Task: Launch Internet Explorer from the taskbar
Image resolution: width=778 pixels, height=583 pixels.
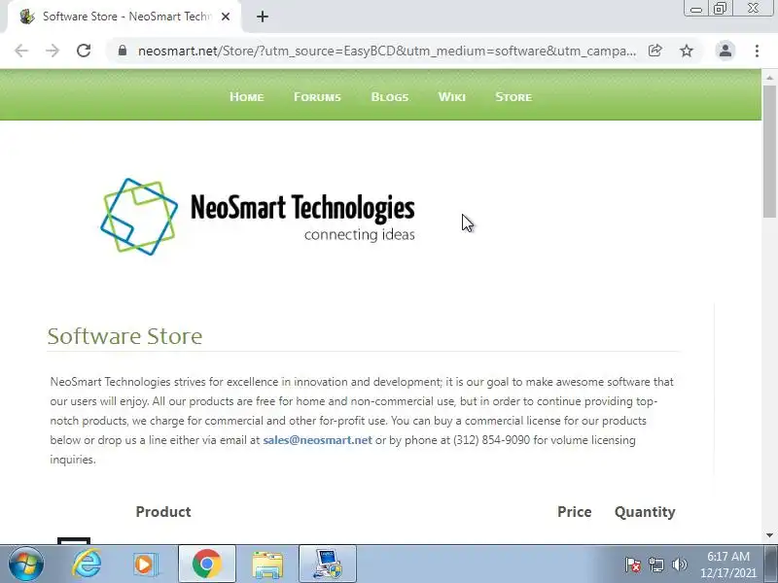Action: pos(87,564)
